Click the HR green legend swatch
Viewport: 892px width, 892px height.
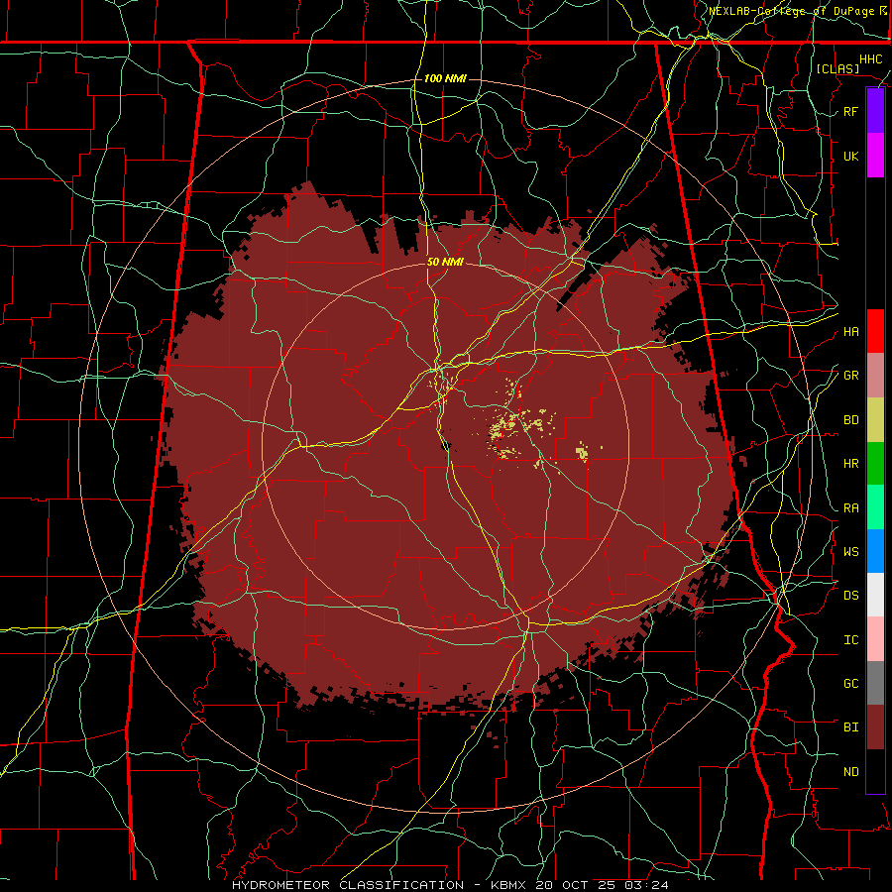(x=875, y=464)
